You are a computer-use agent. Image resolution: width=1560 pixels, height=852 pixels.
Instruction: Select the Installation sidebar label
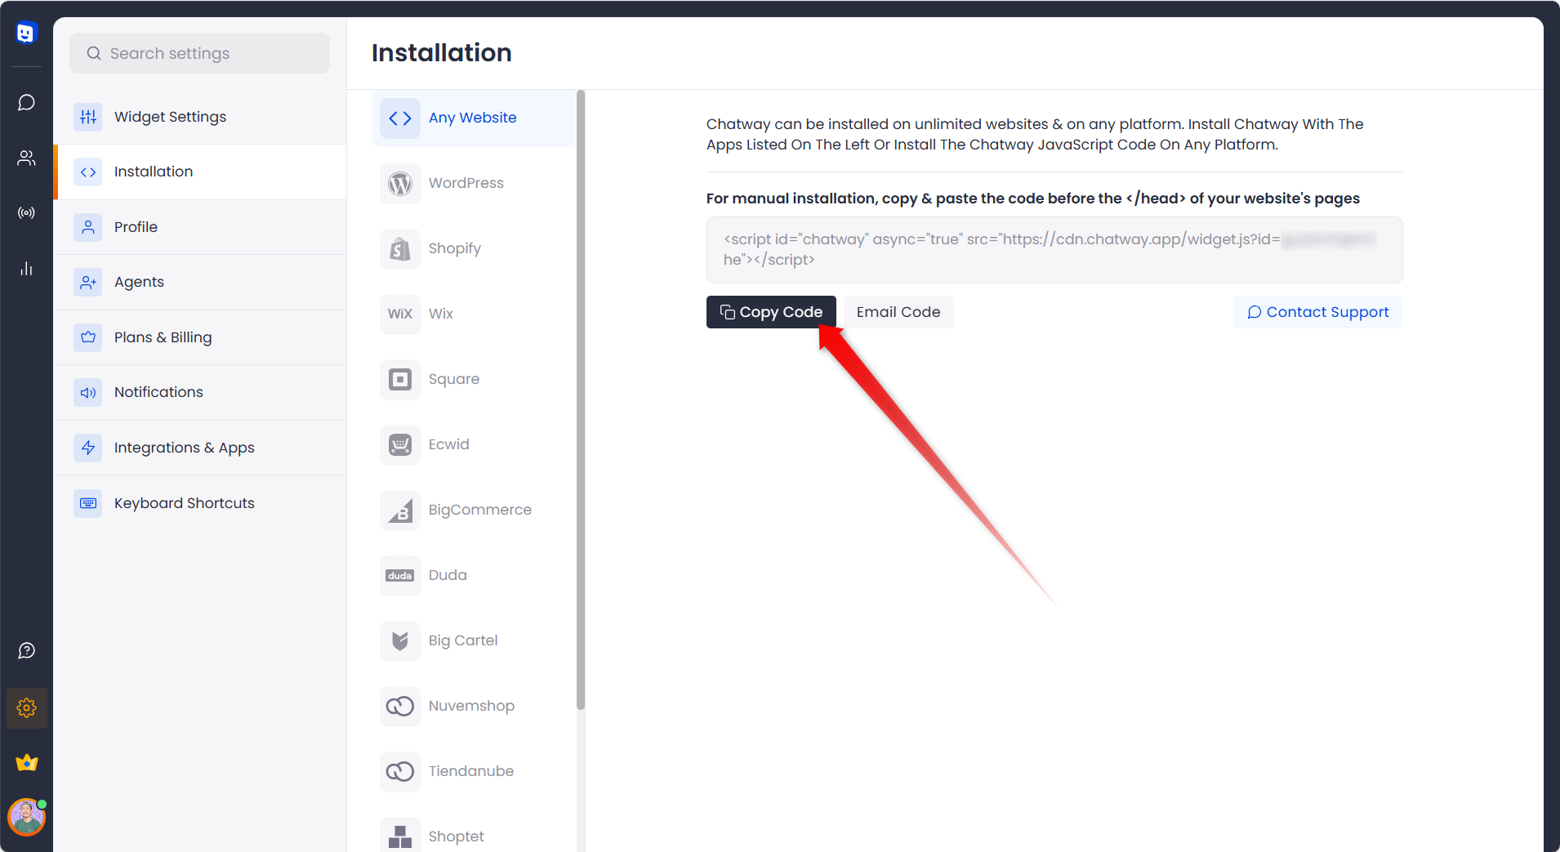pos(154,172)
